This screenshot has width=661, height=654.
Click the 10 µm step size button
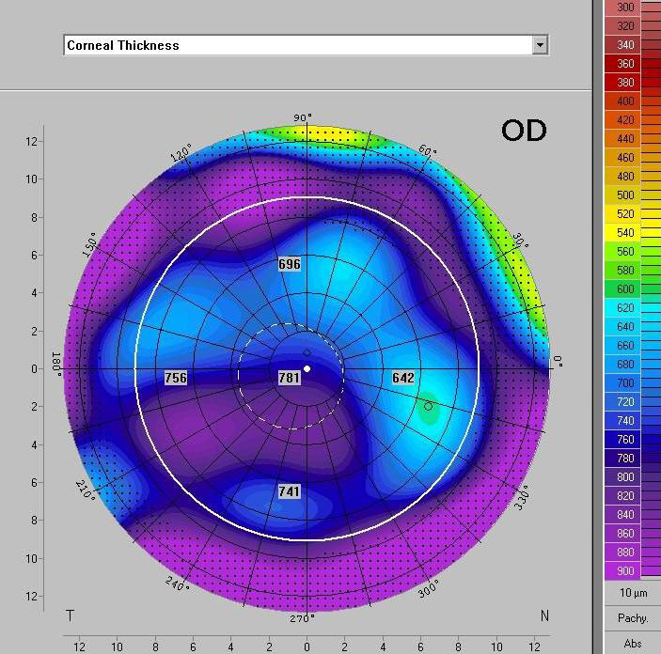631,593
